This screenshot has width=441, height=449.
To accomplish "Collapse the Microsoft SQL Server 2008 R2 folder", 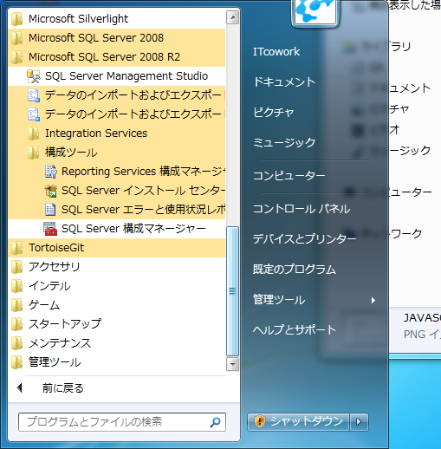I will click(x=117, y=57).
